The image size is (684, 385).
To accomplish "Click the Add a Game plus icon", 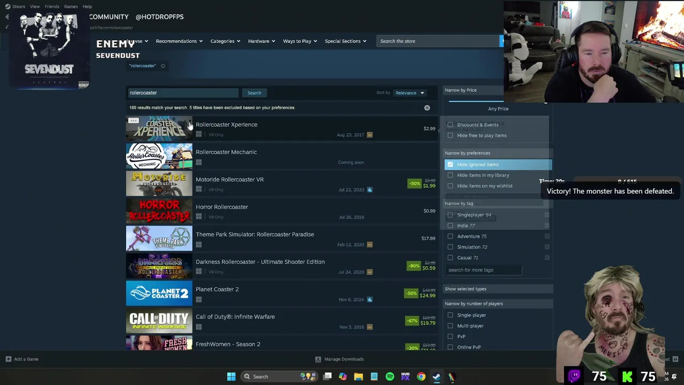I will tap(8, 359).
